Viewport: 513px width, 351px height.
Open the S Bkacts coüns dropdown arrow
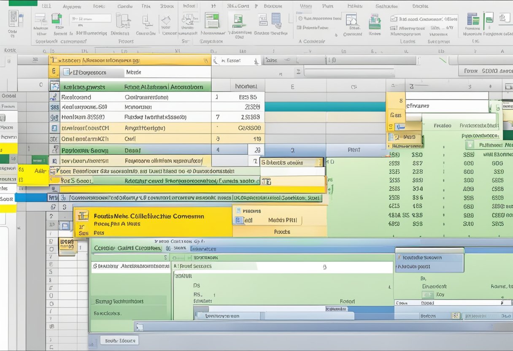[x=320, y=162]
